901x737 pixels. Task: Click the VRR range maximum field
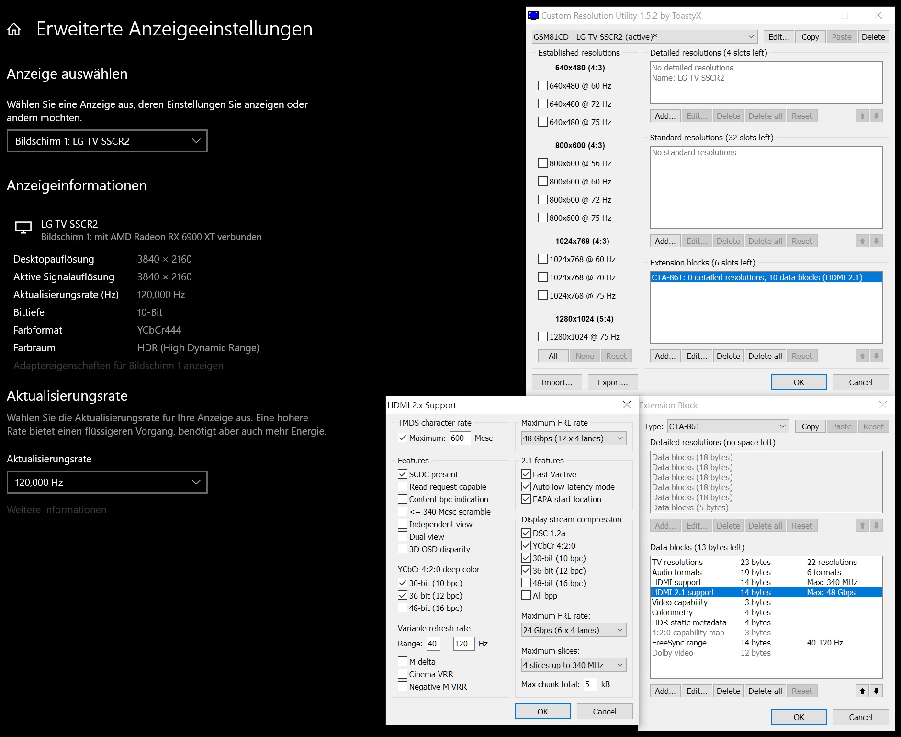pos(464,643)
